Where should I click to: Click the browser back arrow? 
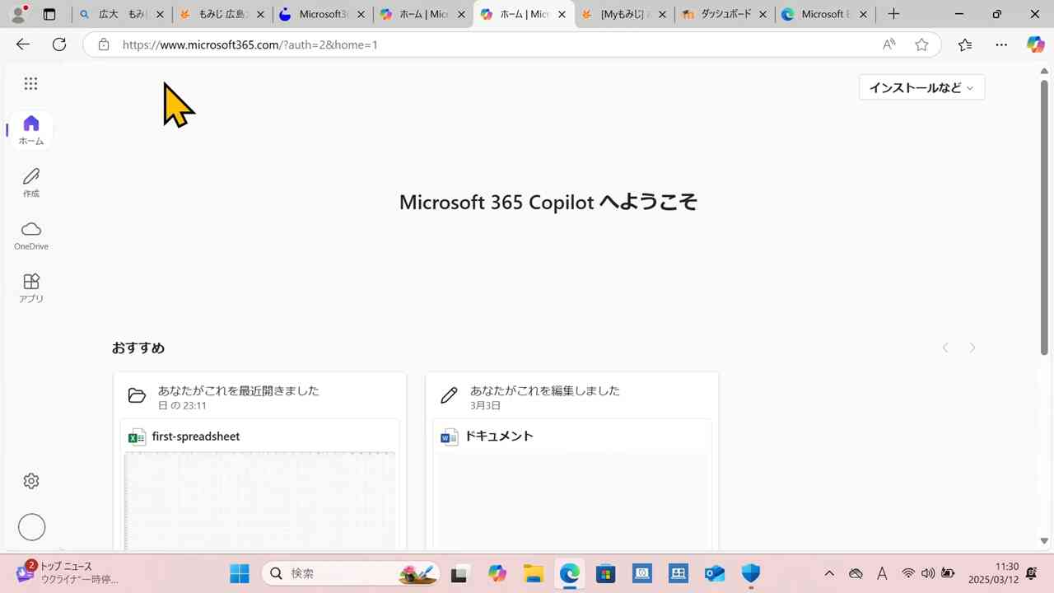click(x=23, y=44)
